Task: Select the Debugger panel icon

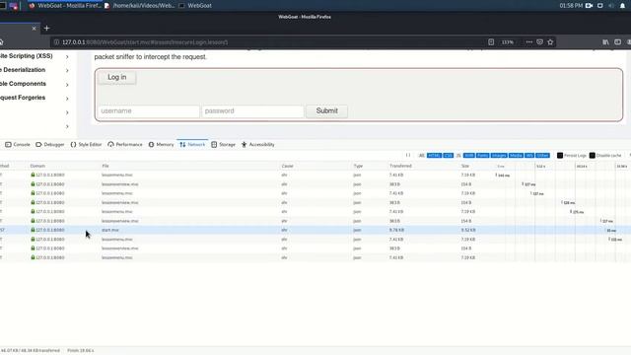Action: [x=38, y=145]
